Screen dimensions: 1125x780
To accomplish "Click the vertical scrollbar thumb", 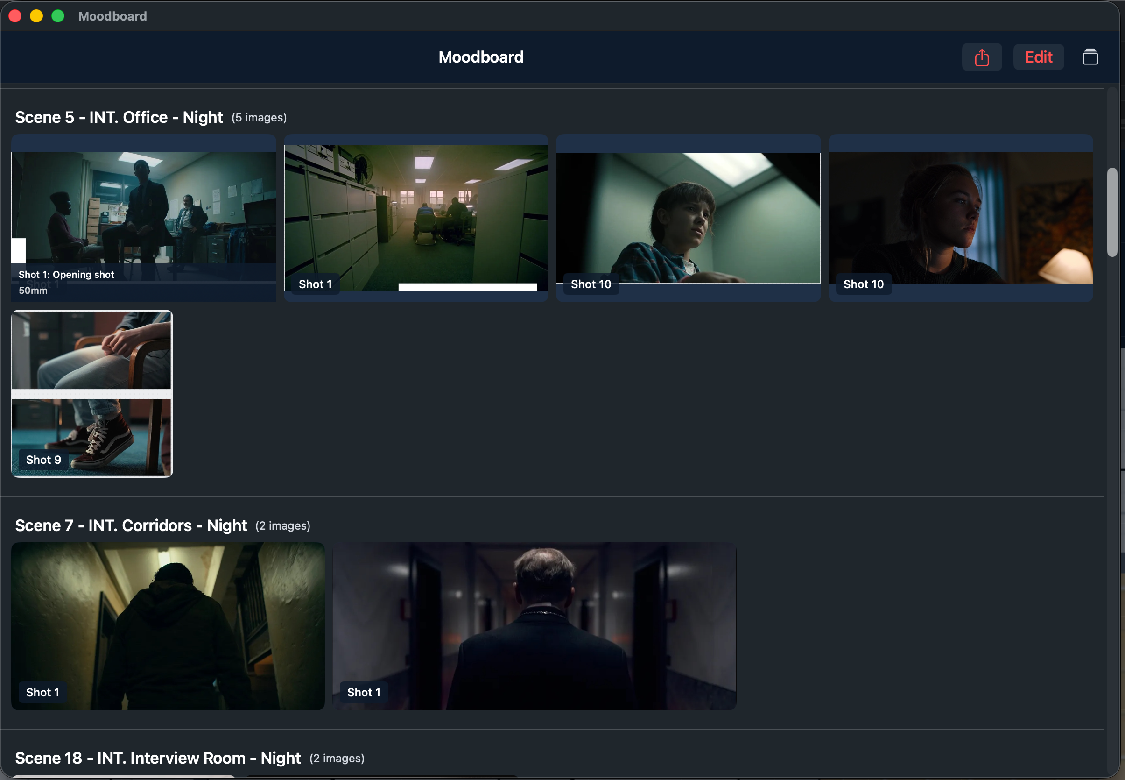I will tap(1112, 212).
